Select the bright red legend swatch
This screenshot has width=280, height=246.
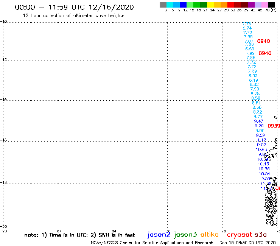pos(231,5)
